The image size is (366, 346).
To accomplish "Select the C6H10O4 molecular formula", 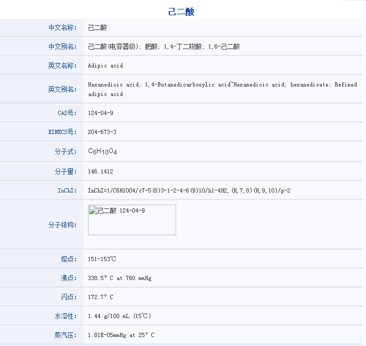I will coord(102,152).
